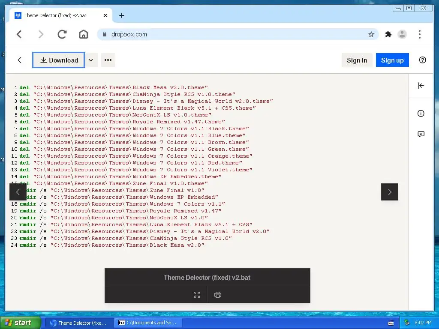This screenshot has height=329, width=439.
Task: Enter fullscreen preview mode
Action: click(x=197, y=295)
